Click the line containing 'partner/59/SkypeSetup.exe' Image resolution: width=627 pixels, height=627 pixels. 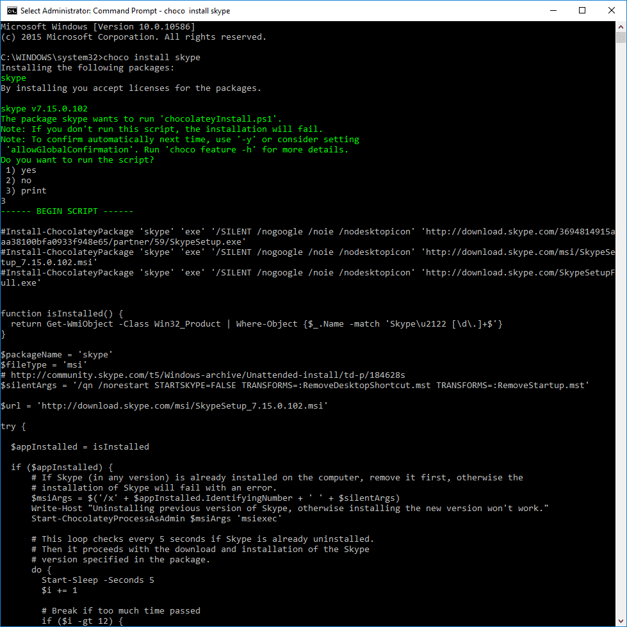coord(123,242)
